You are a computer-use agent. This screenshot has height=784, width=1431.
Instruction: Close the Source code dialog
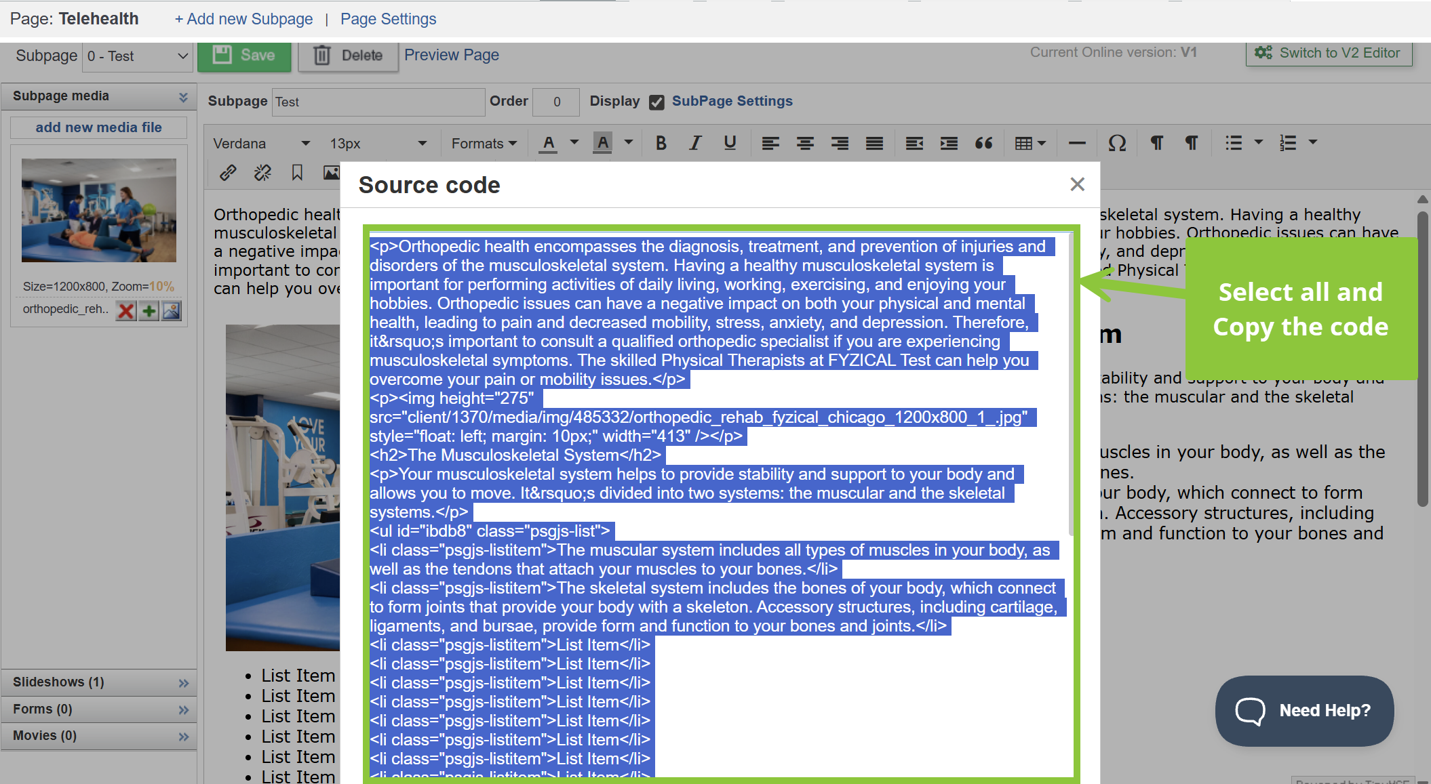click(x=1077, y=184)
